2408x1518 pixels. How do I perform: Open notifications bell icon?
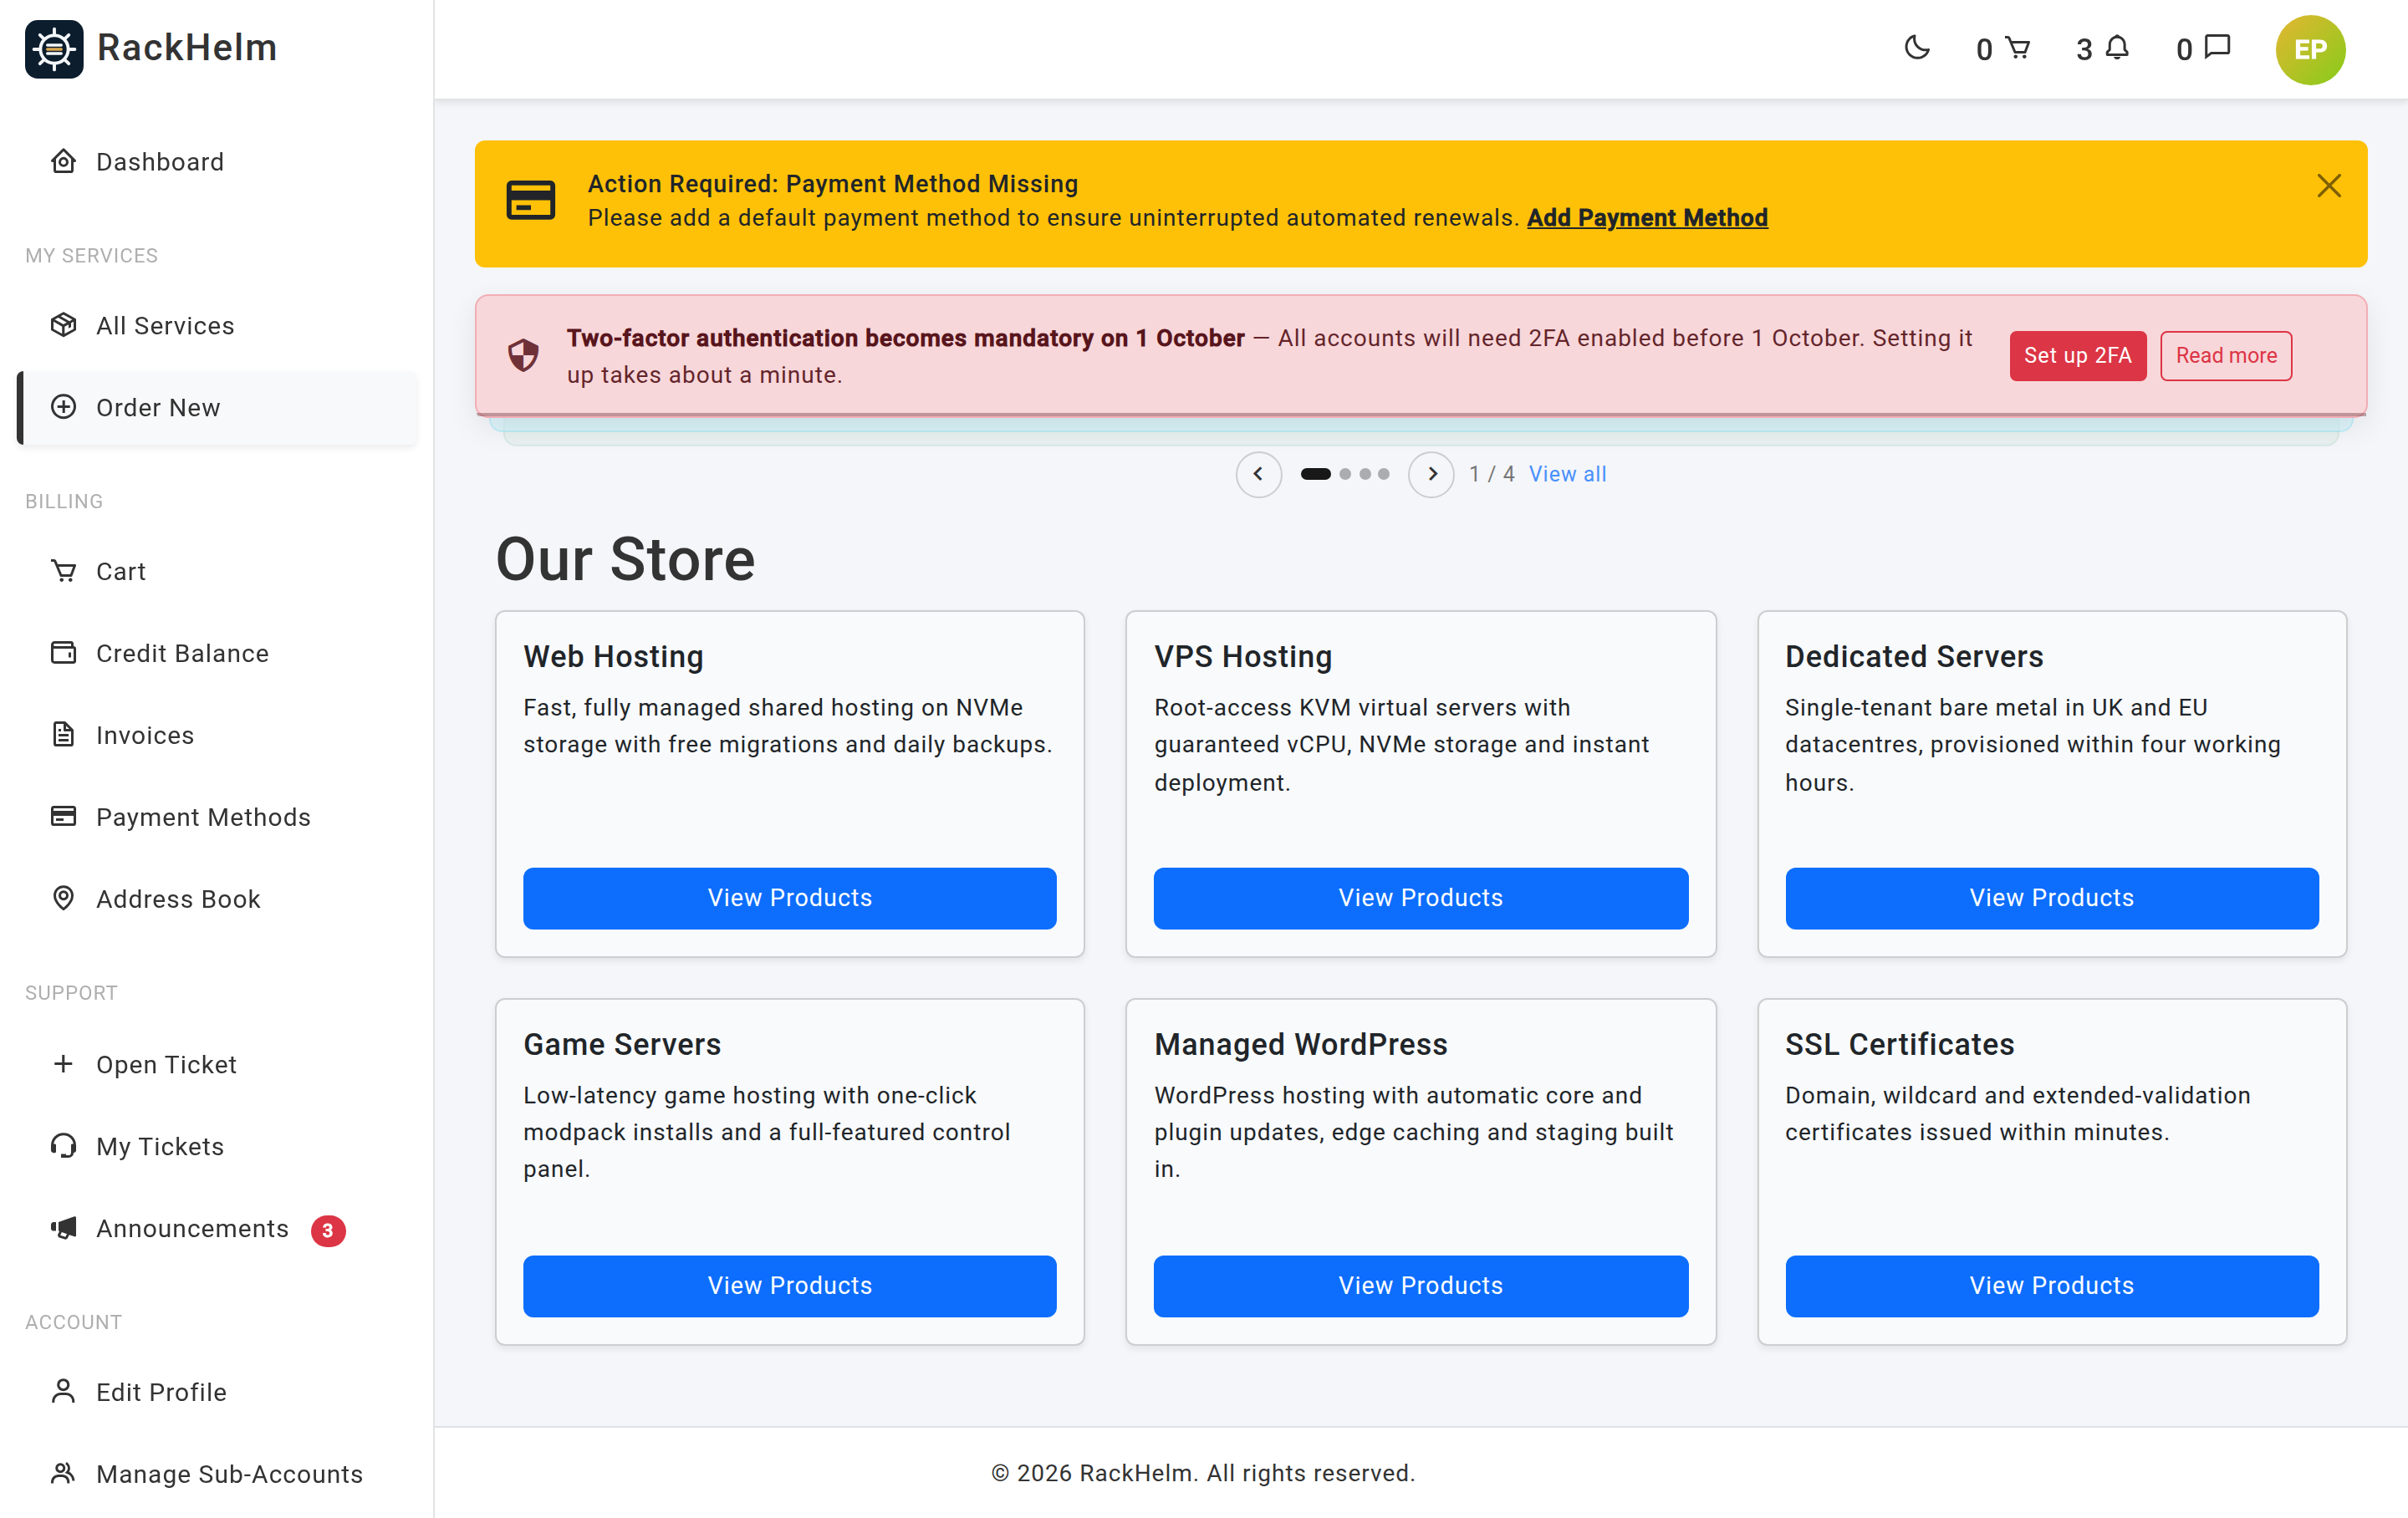tap(2117, 48)
